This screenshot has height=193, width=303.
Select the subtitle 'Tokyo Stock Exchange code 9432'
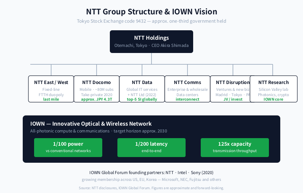[x=111, y=21]
